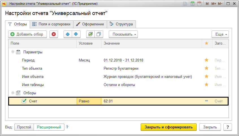Switch view to Расширенный mode
This screenshot has height=136, width=239.
[x=49, y=127]
